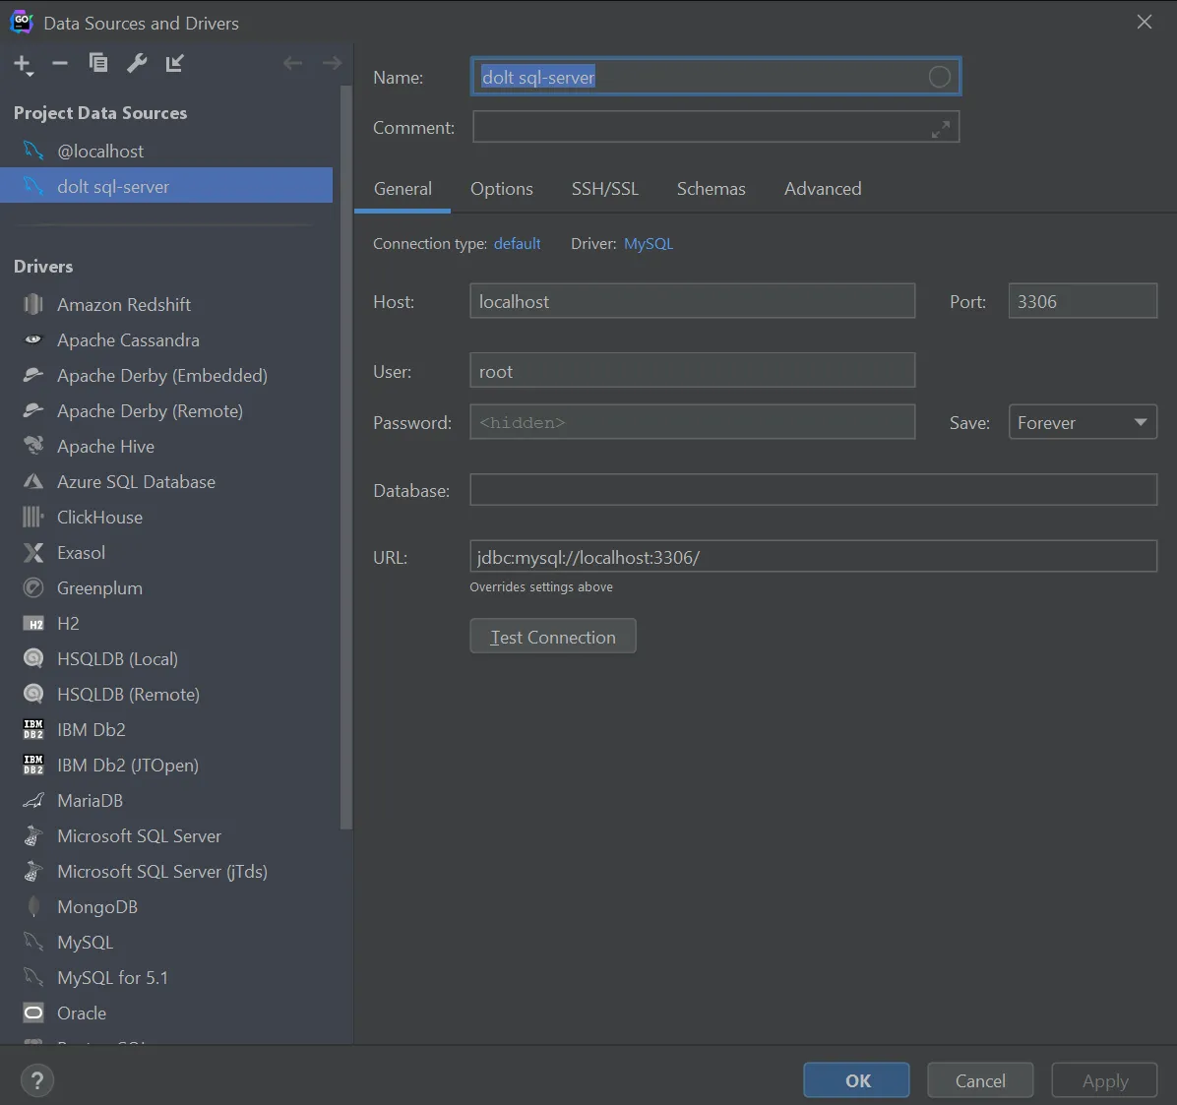Open the Schemas tab
Viewport: 1177px width, 1105px height.
711,188
